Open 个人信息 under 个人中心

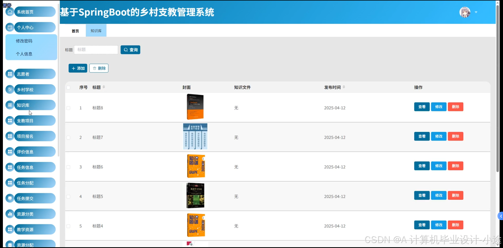click(x=24, y=54)
